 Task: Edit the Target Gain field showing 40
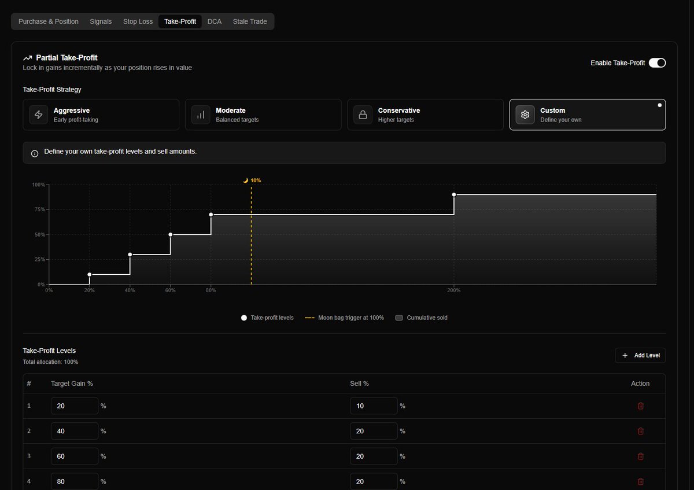click(x=75, y=431)
